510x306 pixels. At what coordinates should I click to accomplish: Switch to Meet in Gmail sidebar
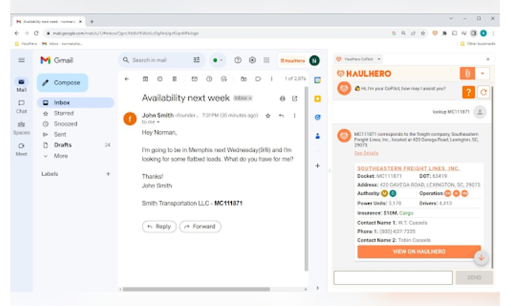coord(21,149)
